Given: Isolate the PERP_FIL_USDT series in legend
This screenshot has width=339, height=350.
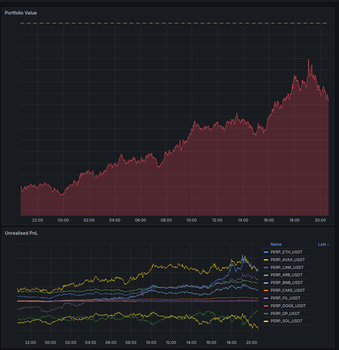Looking at the screenshot, I should click(285, 298).
